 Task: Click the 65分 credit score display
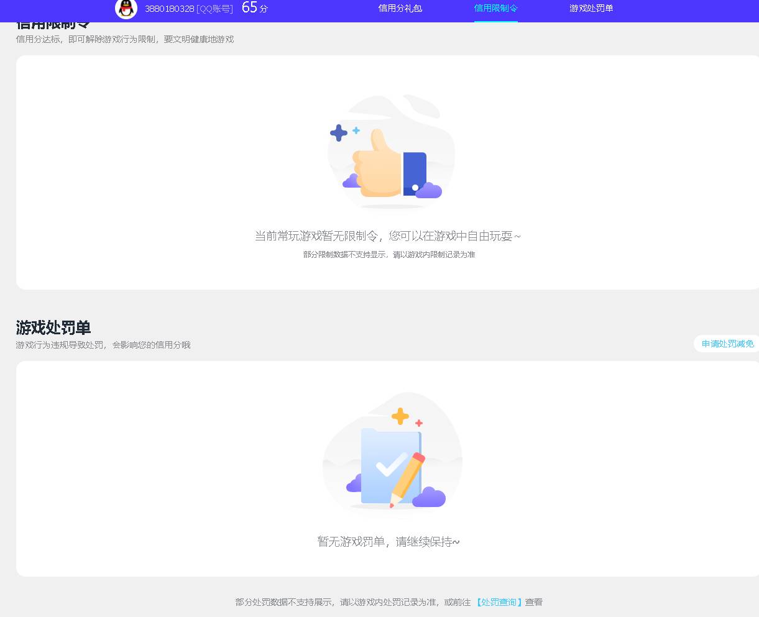tap(251, 9)
